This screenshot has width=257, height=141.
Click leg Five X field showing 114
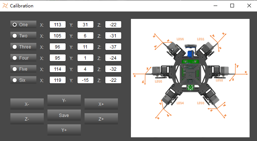[57, 69]
